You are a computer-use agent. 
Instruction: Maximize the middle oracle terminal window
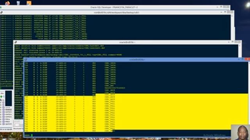tap(232, 42)
